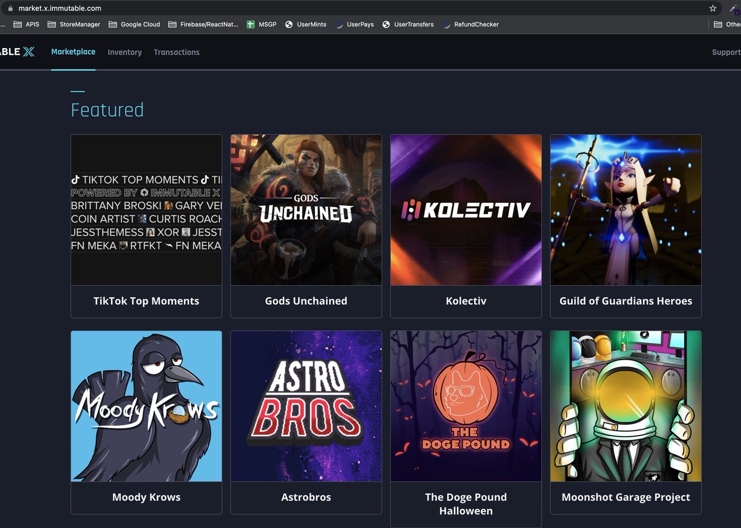
Task: Click the Kolectiv title label
Action: pos(466,301)
